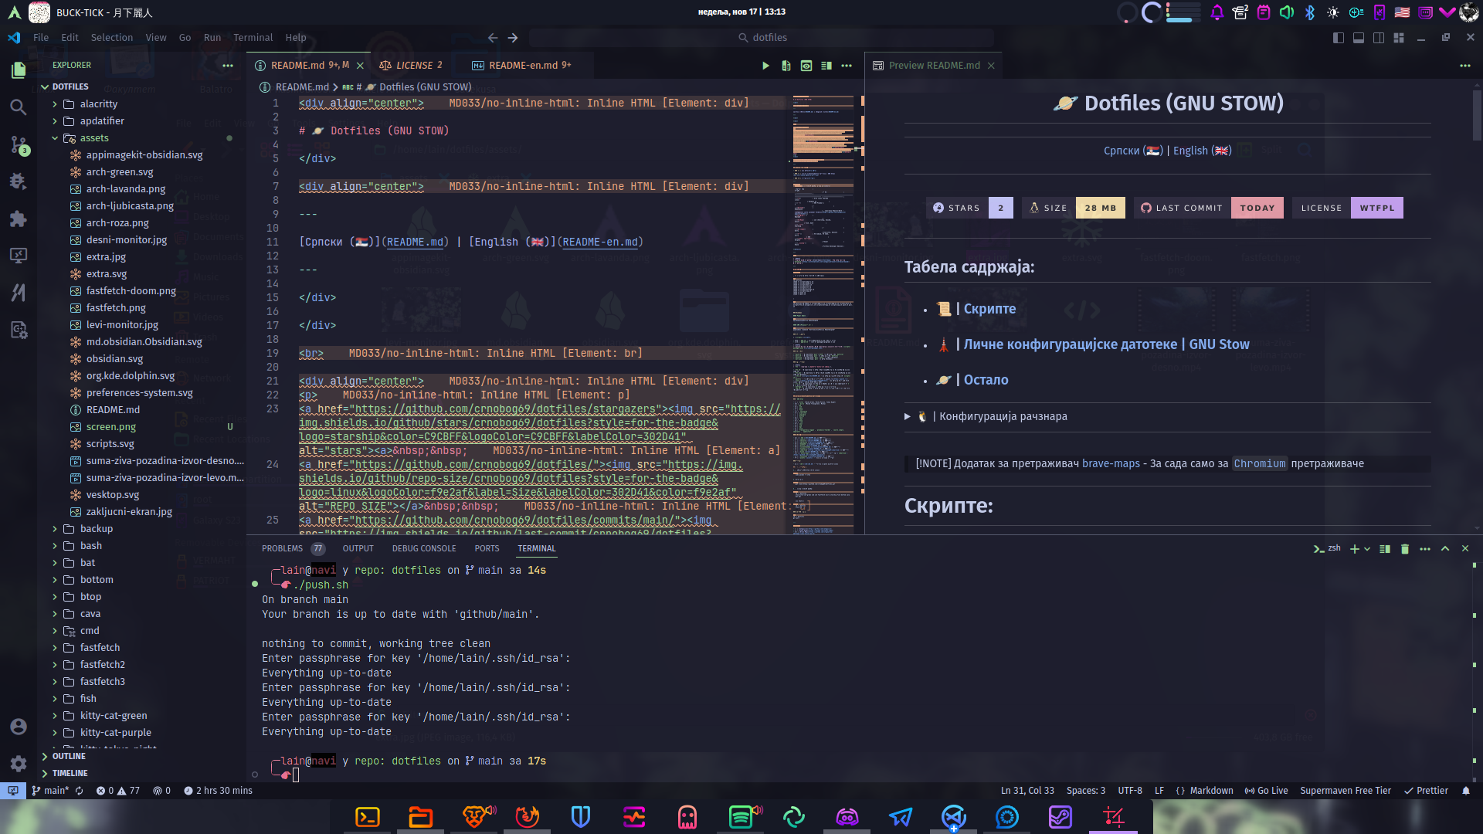1483x834 pixels.
Task: Toggle secondary side bar visibility
Action: point(1379,38)
